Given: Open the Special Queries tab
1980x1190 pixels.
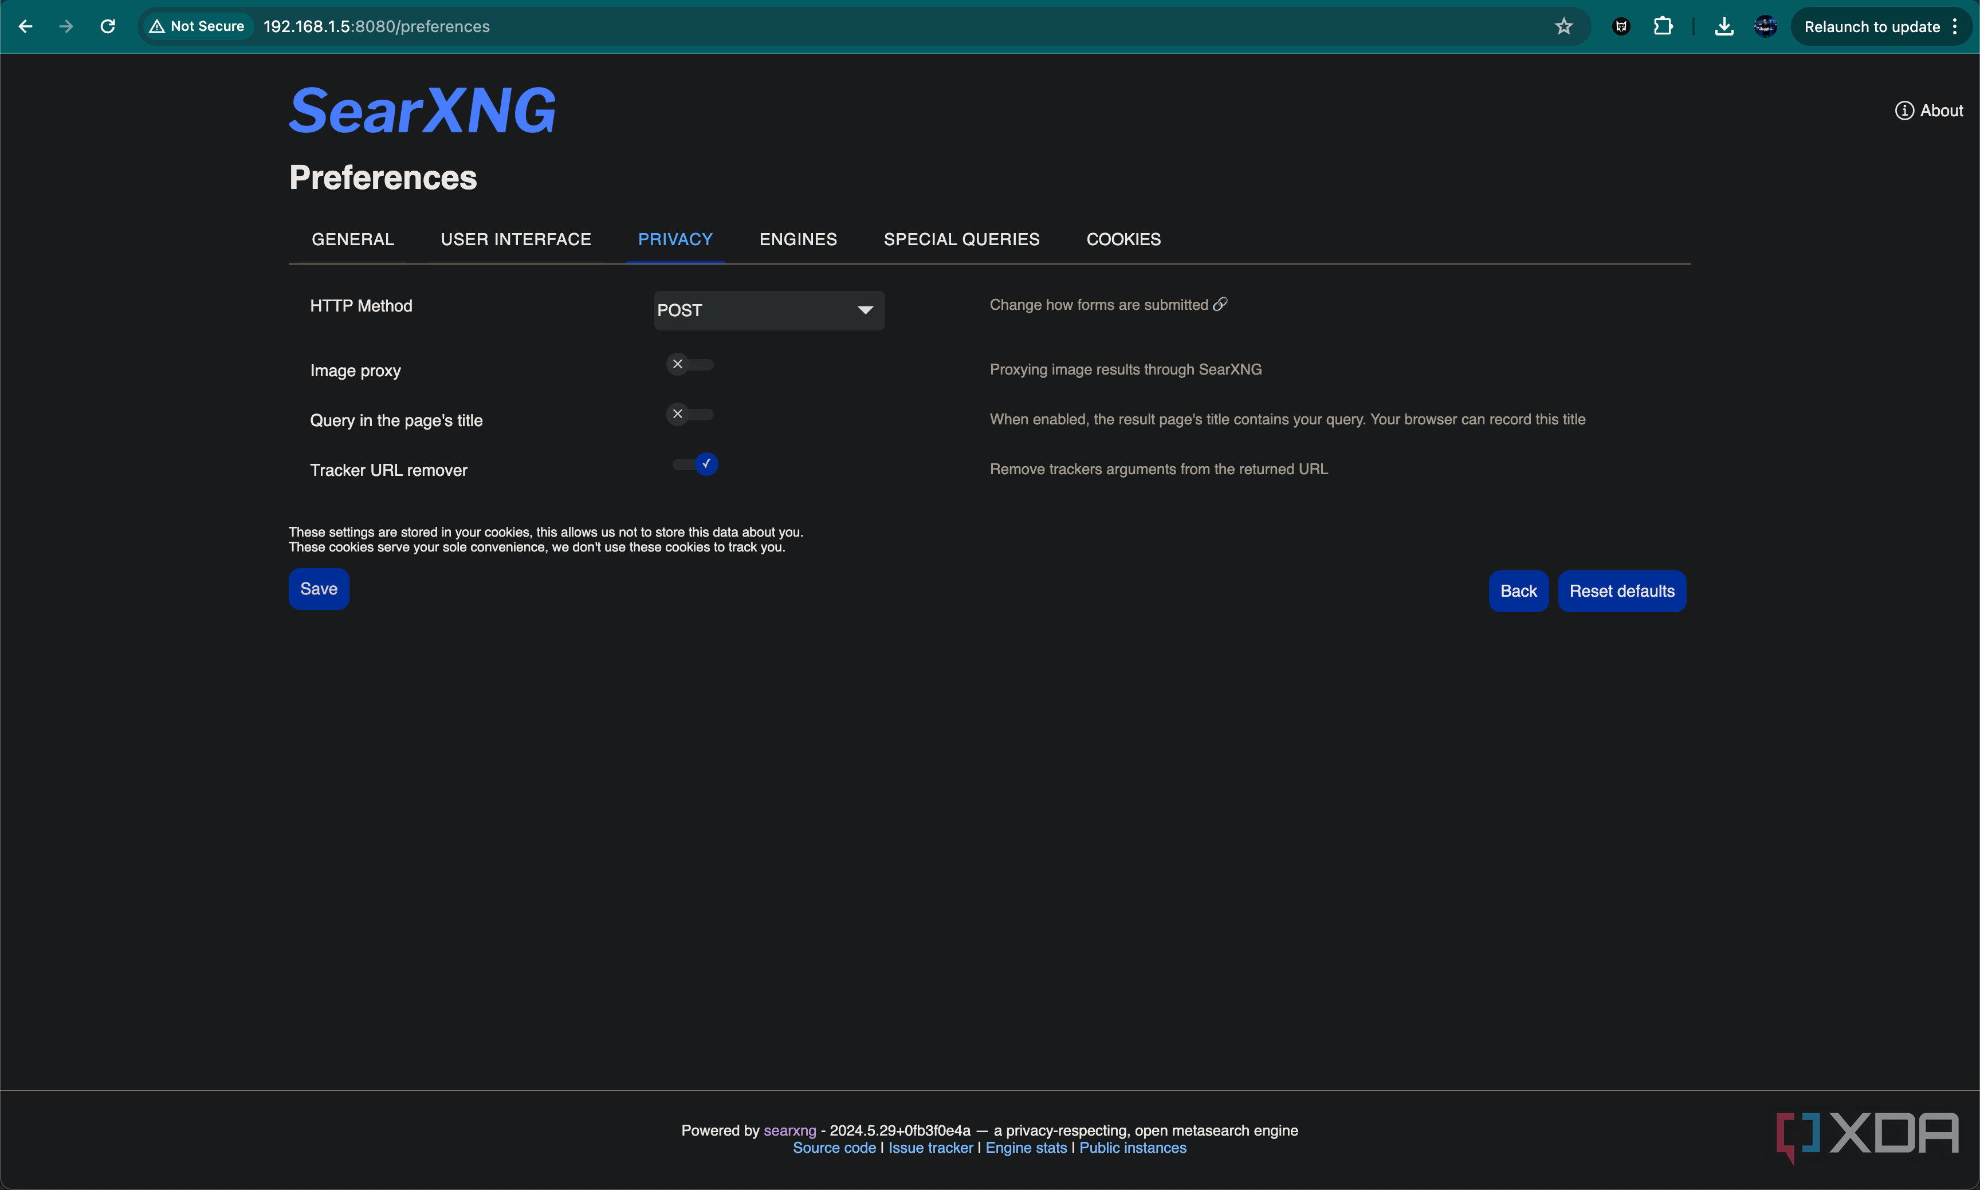Looking at the screenshot, I should (961, 239).
